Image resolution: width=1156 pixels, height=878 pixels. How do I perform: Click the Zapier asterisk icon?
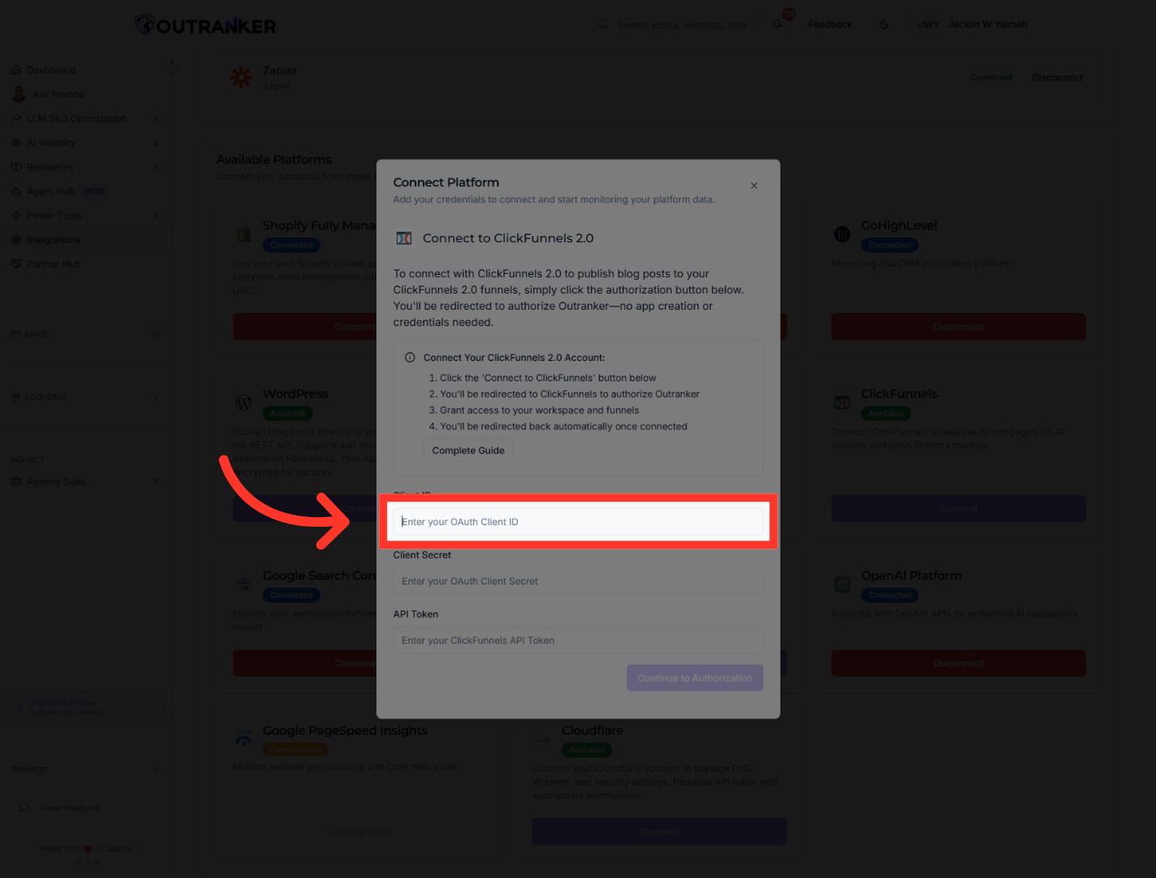[x=241, y=76]
